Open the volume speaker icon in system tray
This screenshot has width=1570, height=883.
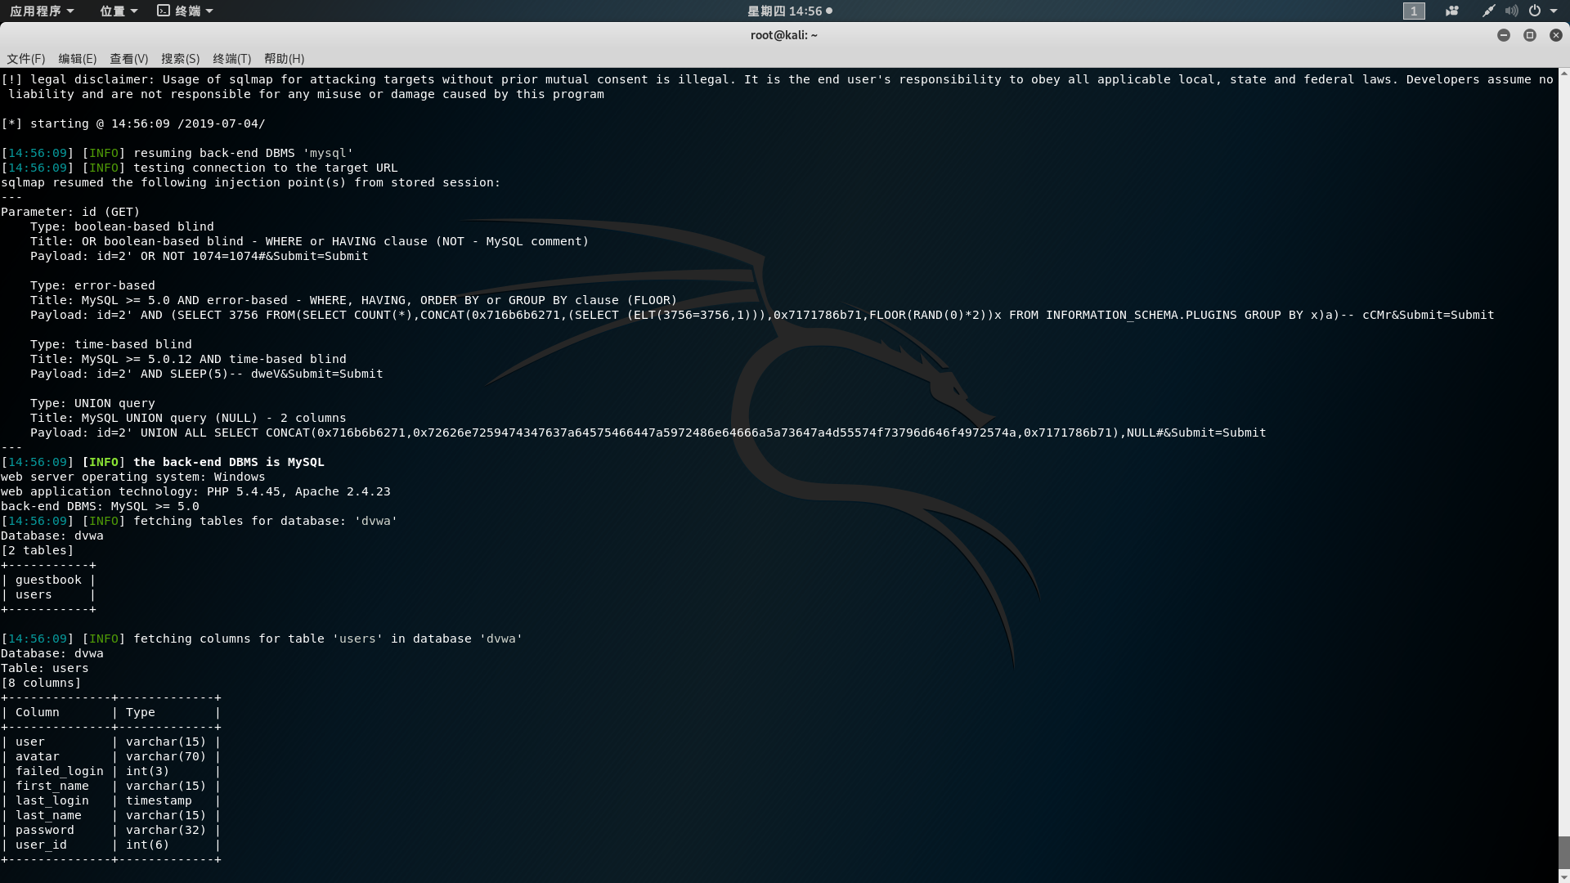(1513, 11)
